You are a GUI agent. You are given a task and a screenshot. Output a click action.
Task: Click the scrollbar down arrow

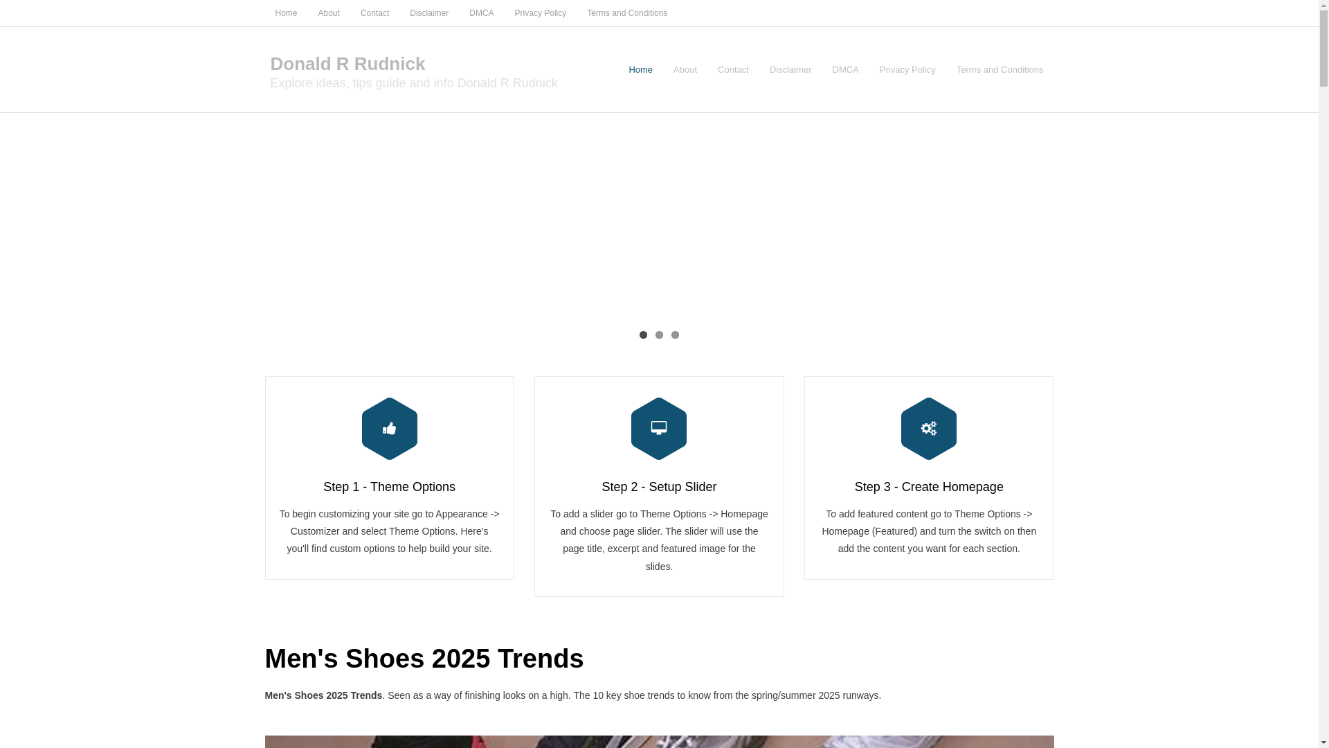pyautogui.click(x=1323, y=742)
